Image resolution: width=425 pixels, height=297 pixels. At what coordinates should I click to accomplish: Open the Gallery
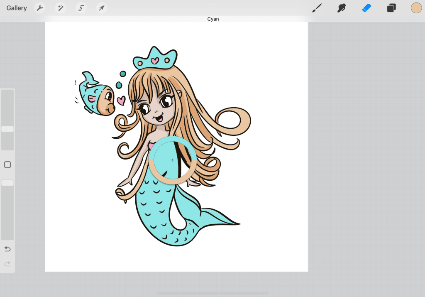click(17, 8)
